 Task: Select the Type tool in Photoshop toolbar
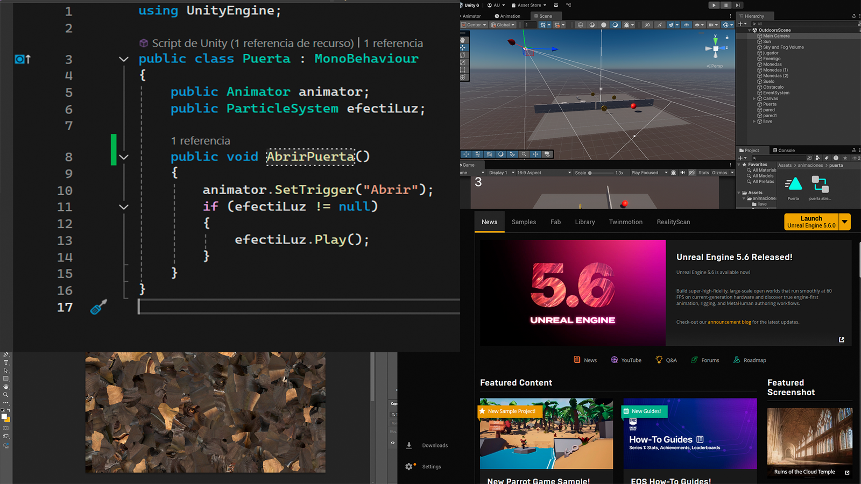click(6, 362)
